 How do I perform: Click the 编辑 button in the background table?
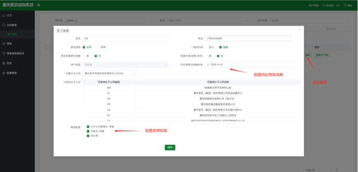click(x=308, y=55)
